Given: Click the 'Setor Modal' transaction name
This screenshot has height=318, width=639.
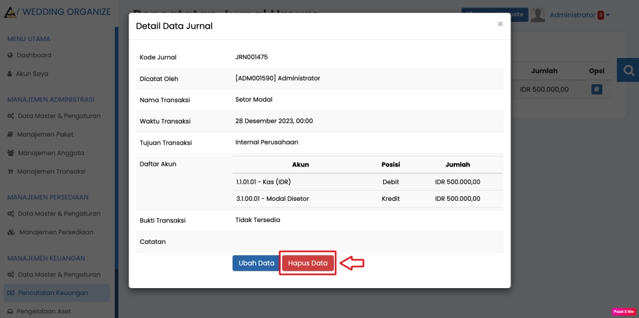Looking at the screenshot, I should click(x=254, y=99).
